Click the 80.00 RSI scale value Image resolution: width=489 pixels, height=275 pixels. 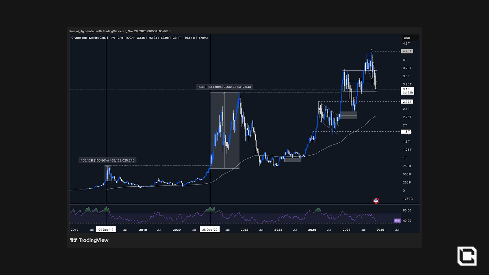(407, 211)
